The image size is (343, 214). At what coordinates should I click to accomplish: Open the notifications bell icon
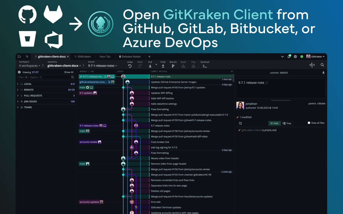coord(289,56)
